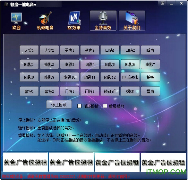
Task: Open the title bar dropdown arrow
Action: point(35,5)
